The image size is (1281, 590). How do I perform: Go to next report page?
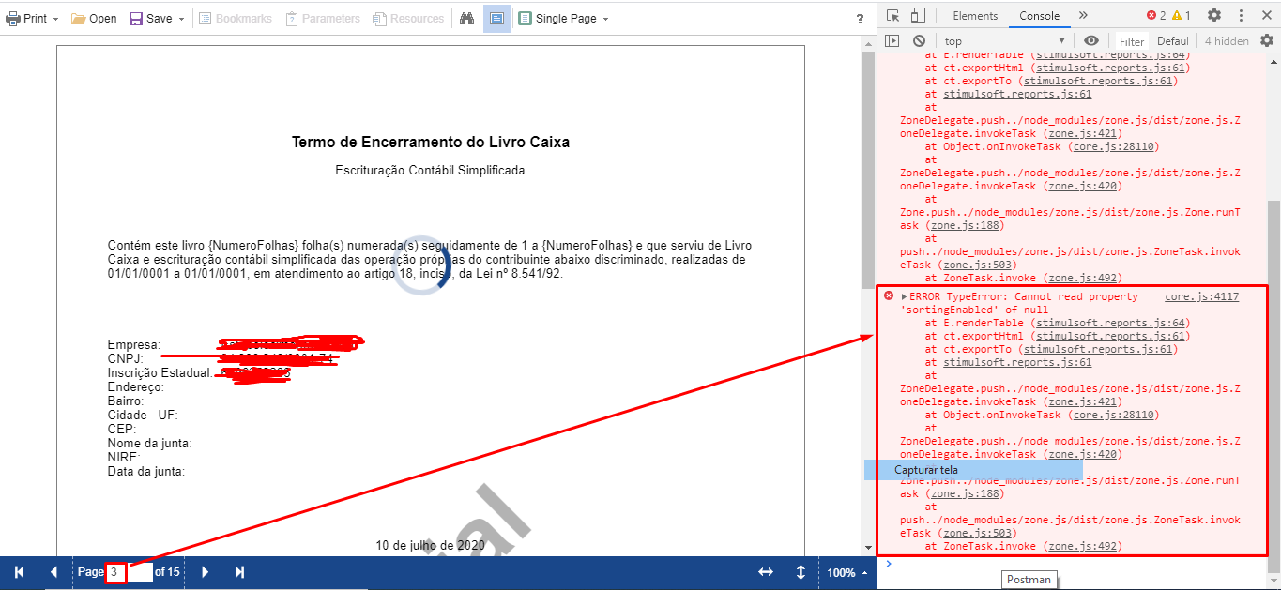coord(206,572)
